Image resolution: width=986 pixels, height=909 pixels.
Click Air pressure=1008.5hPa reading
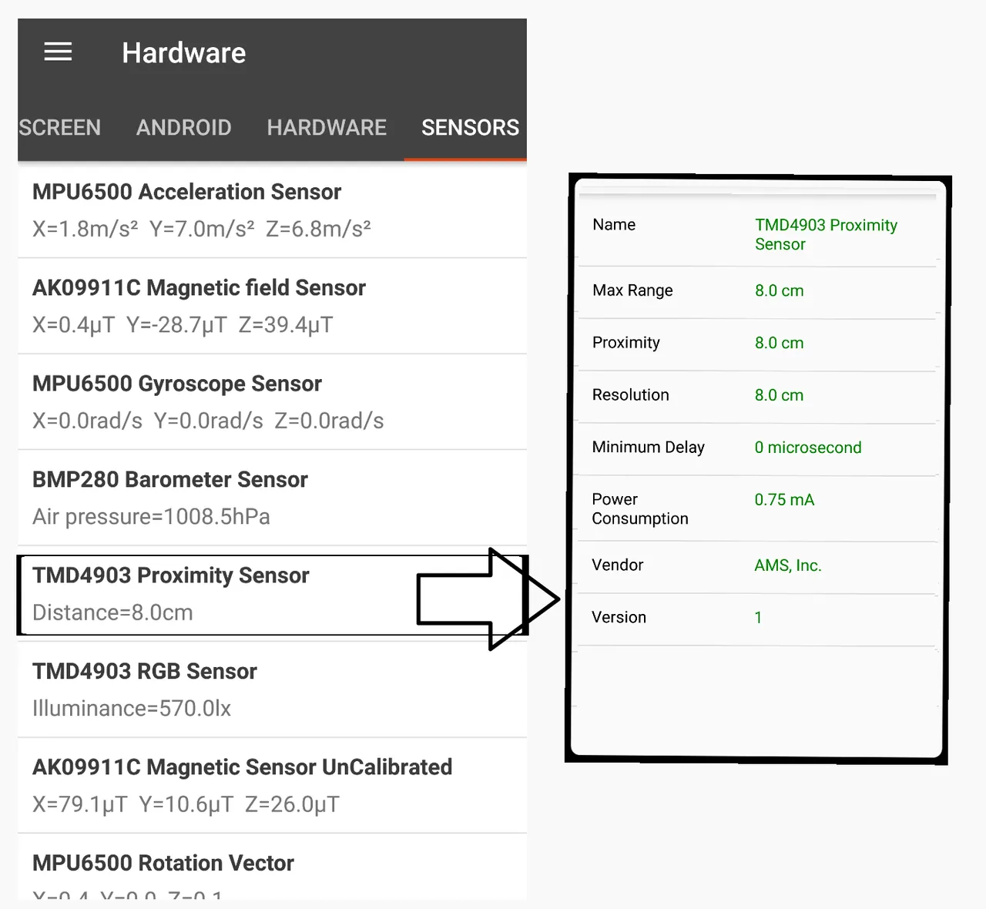(151, 516)
